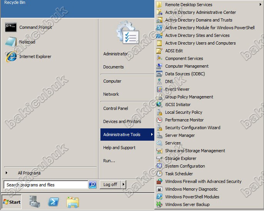Open the shutdown options arrow beside Log off
Image resolution: width=264 pixels, height=211 pixels.
124,184
